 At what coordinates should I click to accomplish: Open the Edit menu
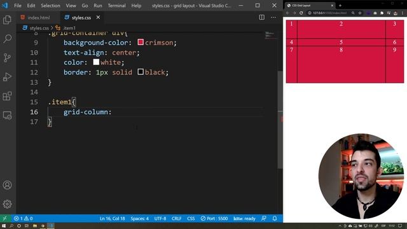pyautogui.click(x=31, y=6)
